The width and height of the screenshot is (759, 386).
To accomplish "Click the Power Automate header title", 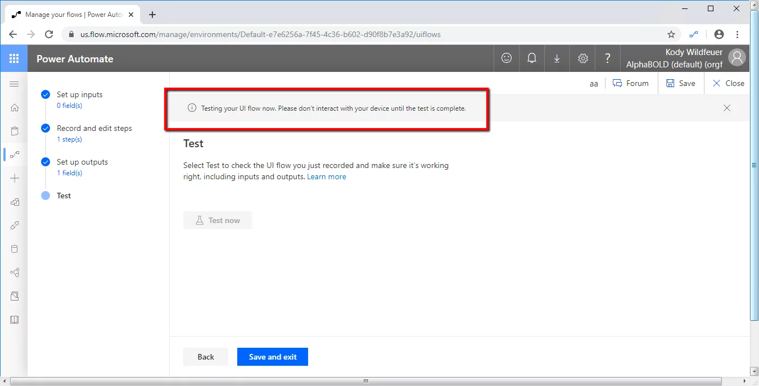I will 75,58.
